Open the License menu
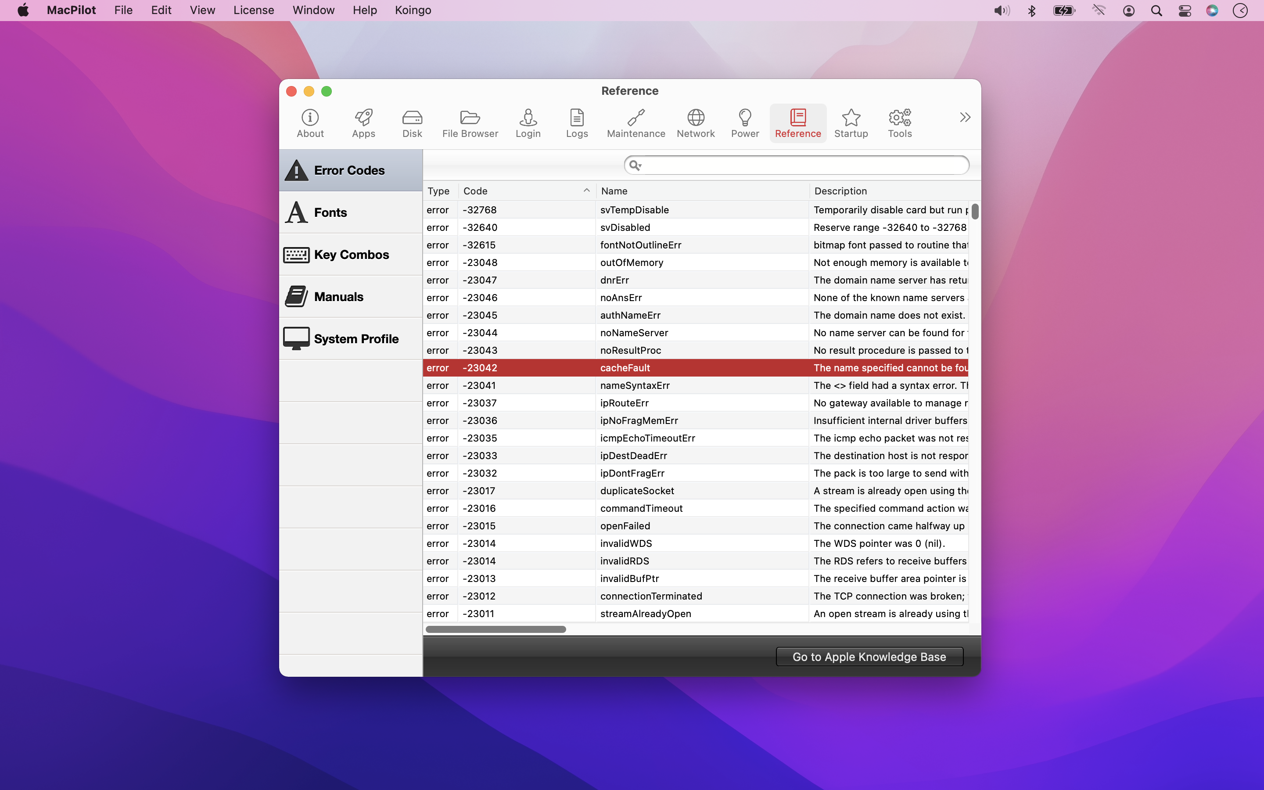Screen dimensions: 1264x790 [253, 11]
